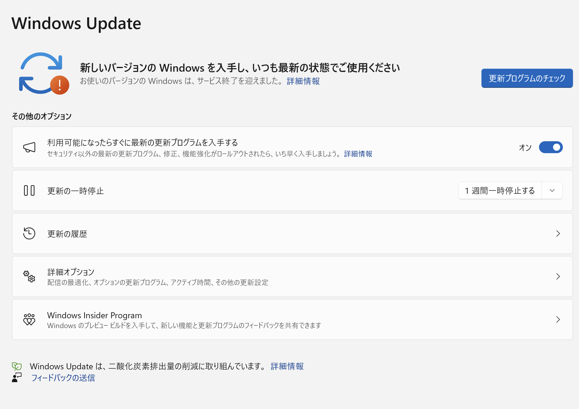
Task: Click the 詳細オプション row title
Action: (71, 272)
